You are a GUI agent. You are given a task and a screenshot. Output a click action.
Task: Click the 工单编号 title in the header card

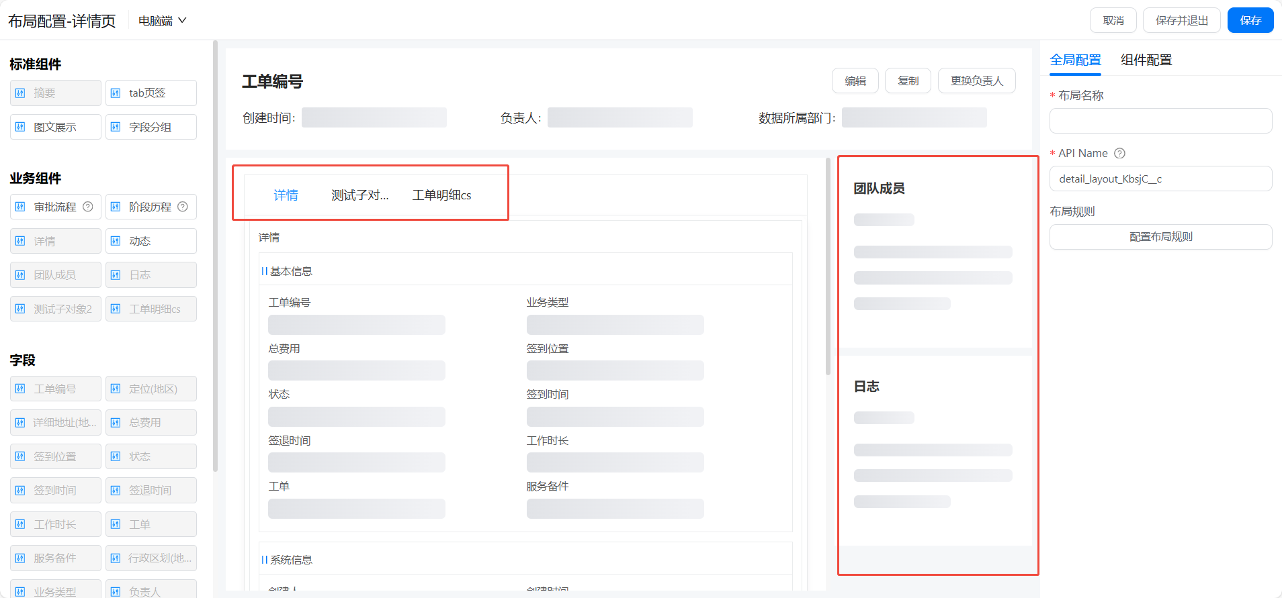click(x=273, y=82)
